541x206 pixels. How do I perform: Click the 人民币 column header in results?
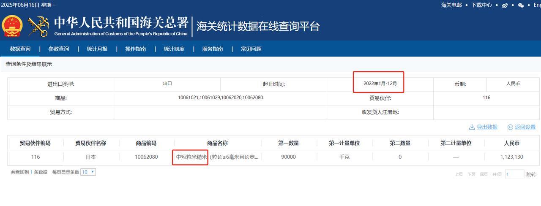point(511,143)
